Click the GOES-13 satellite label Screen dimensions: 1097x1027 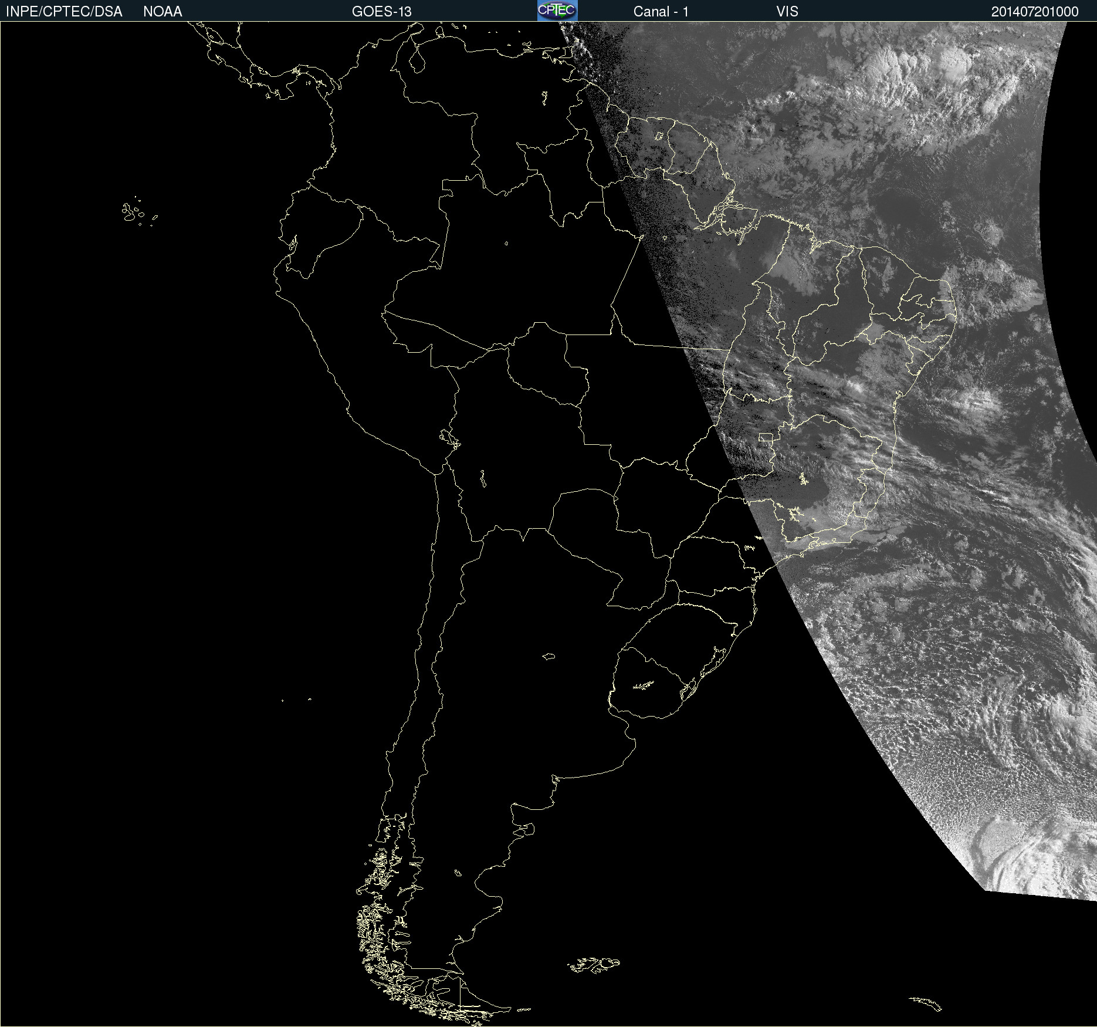click(382, 11)
